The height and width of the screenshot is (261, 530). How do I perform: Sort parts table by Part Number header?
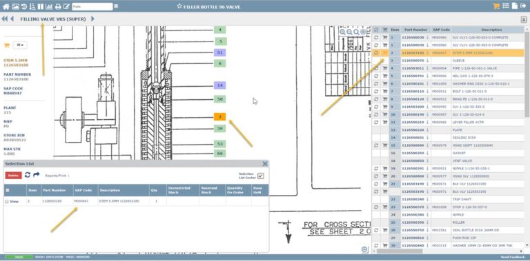[415, 30]
